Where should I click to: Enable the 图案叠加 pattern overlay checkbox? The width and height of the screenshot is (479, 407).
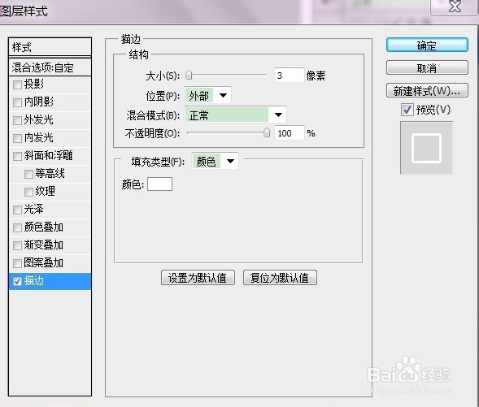[17, 263]
